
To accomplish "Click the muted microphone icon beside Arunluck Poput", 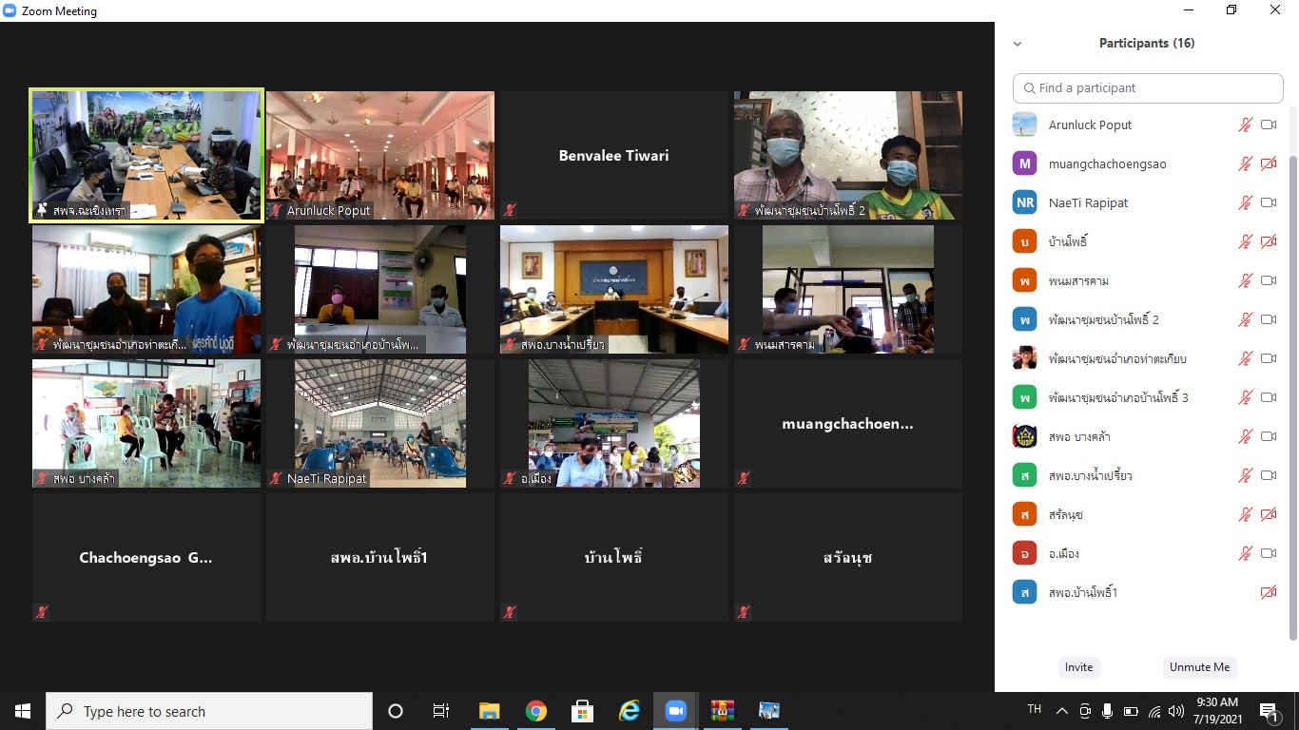I will tap(1245, 125).
